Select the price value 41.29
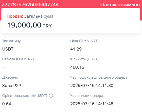This screenshot has height=112, width=142. tap(76, 49)
